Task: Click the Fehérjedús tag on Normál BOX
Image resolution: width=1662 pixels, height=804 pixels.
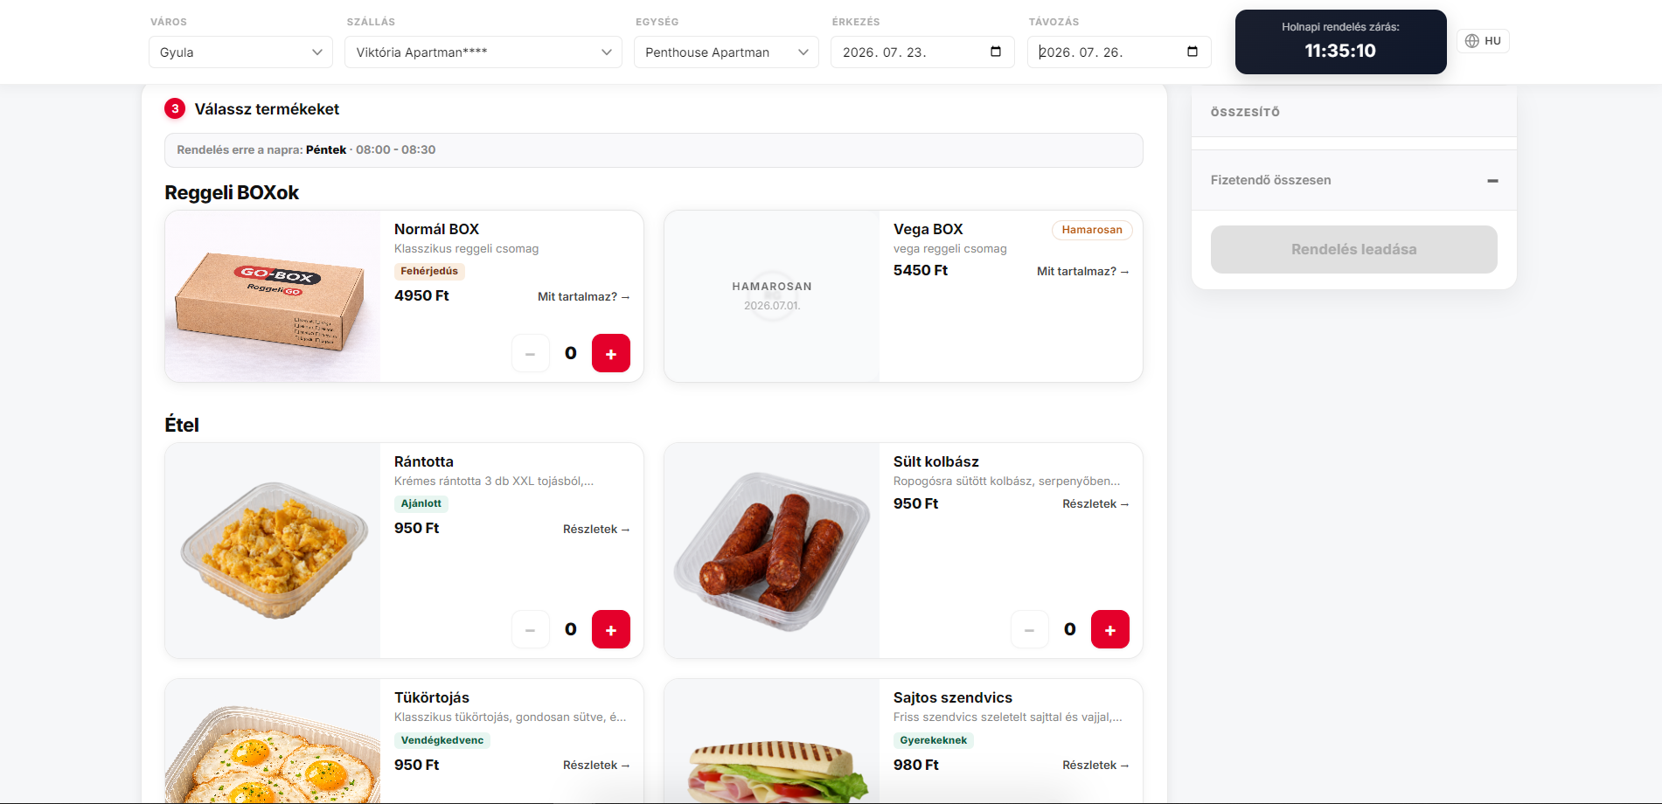Action: (429, 272)
